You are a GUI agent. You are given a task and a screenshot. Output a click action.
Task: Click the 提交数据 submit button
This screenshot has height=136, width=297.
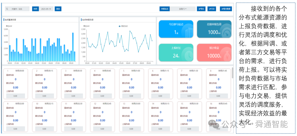pos(226,9)
